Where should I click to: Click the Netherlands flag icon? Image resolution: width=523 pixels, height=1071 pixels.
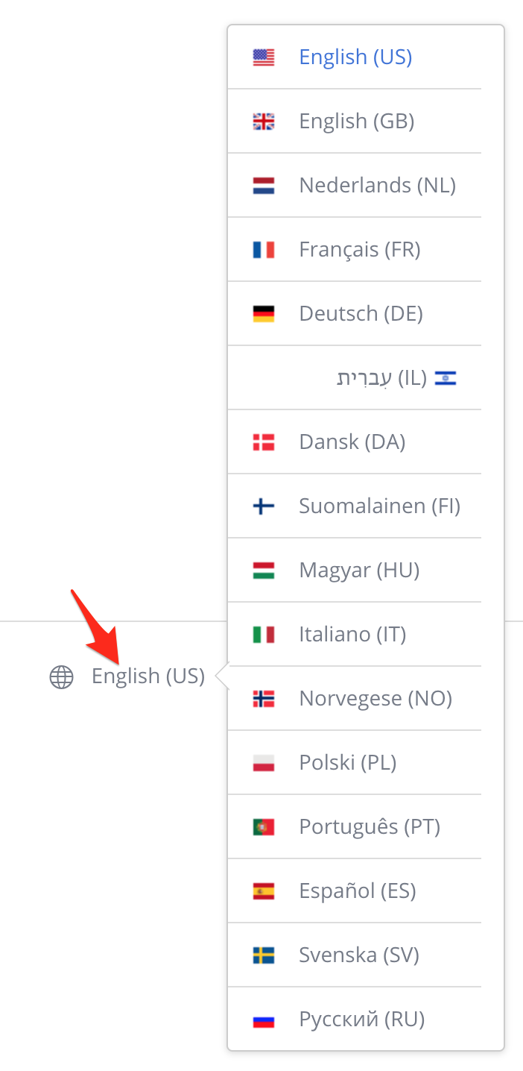coord(264,186)
